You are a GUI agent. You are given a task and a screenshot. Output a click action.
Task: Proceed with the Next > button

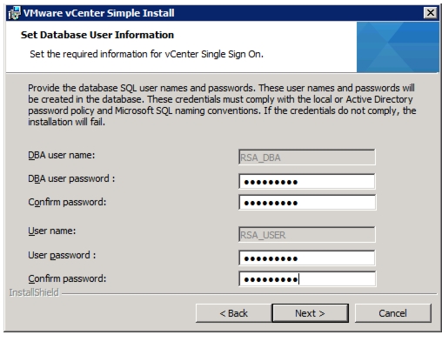coord(310,313)
